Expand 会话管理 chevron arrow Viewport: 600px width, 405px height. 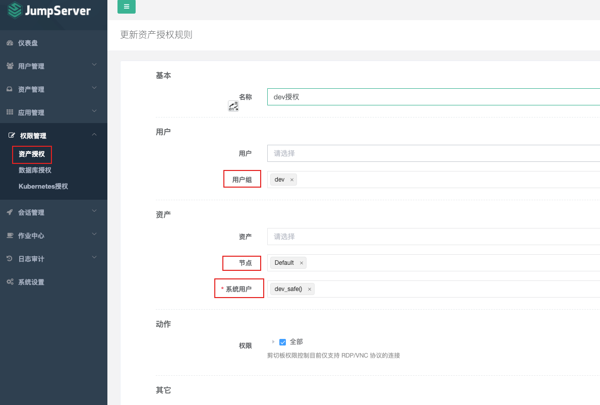94,211
